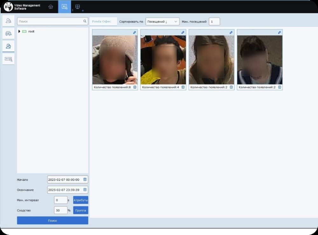Select the AI search tab icon
The height and width of the screenshot is (235, 318).
[x=65, y=7]
